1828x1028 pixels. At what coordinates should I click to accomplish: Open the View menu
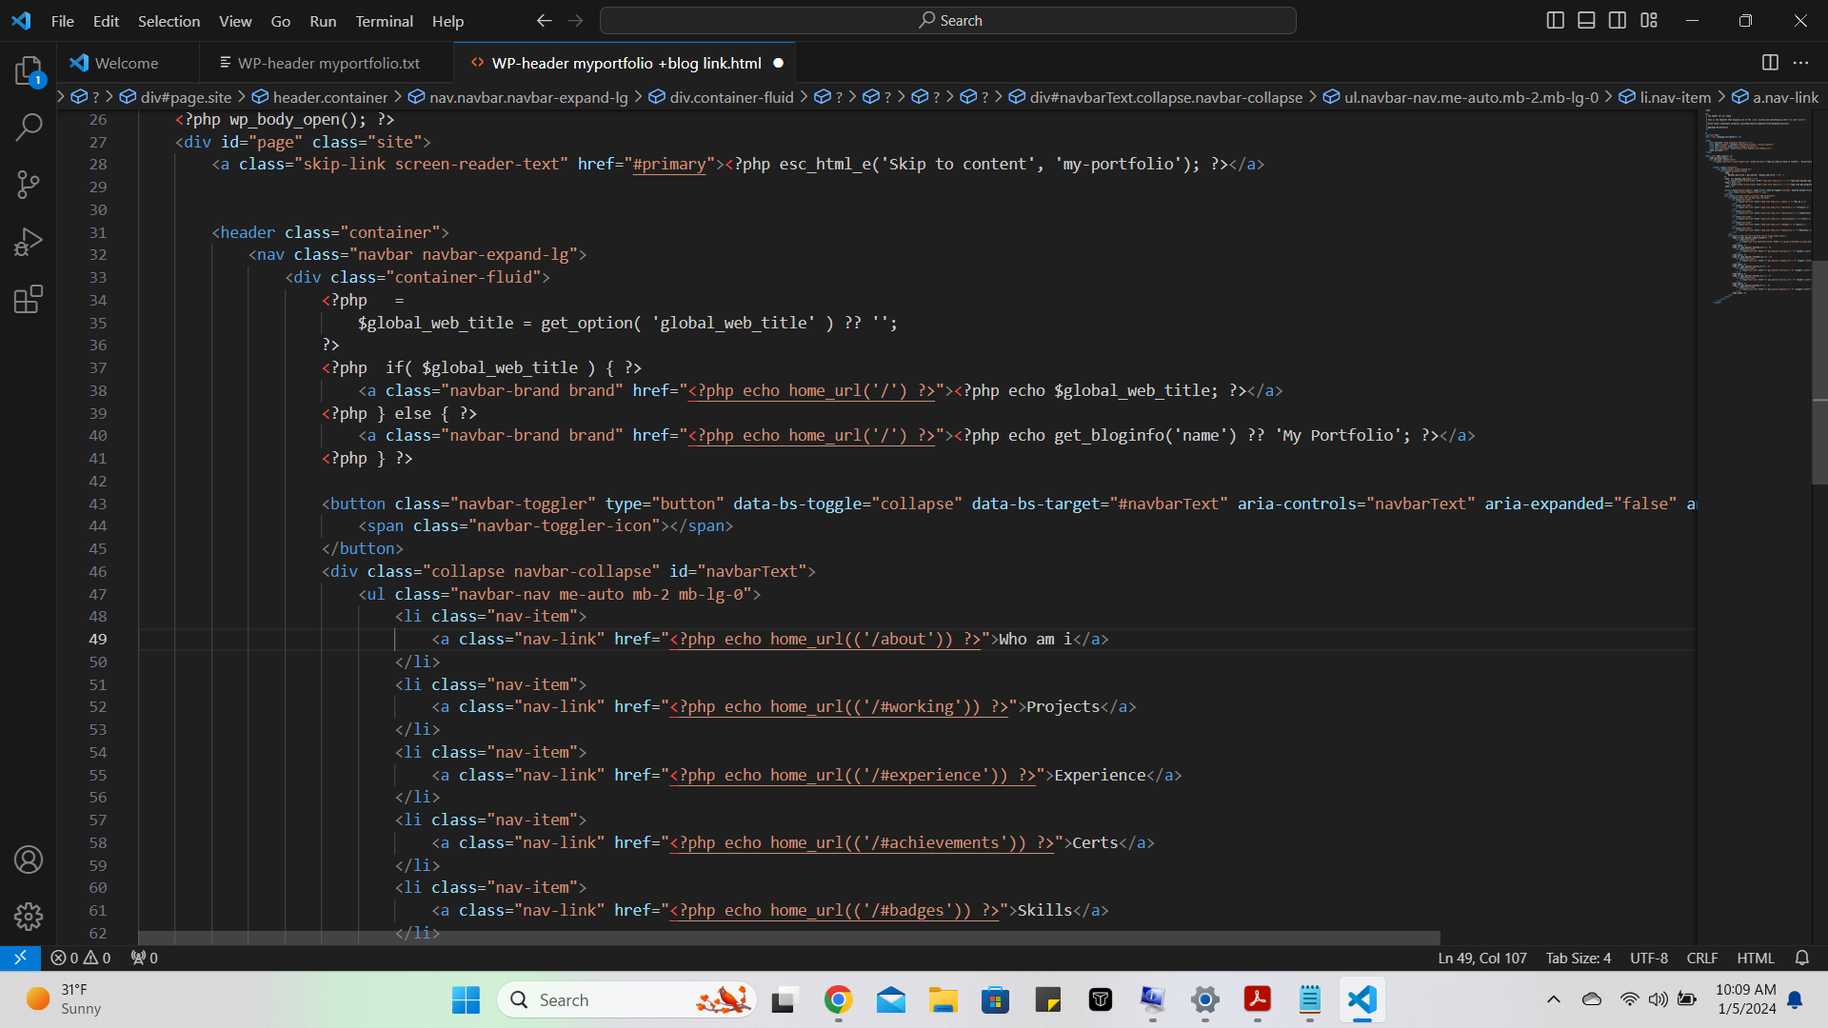click(x=235, y=21)
